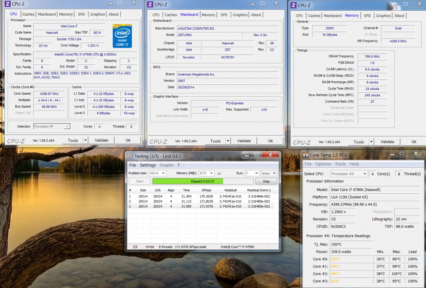426x288 pixels.
Task: Stop the running LinX test
Action: [266, 181]
